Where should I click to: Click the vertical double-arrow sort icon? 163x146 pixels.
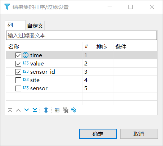(46, 110)
